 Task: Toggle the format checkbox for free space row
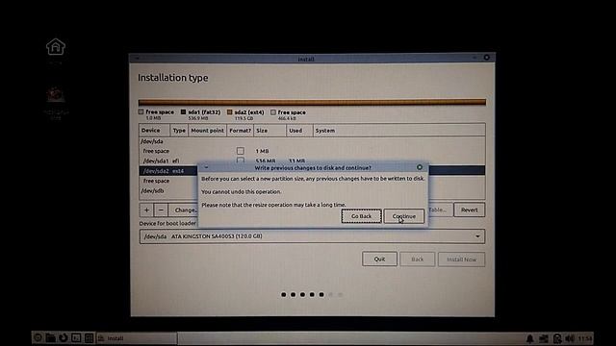tap(241, 151)
